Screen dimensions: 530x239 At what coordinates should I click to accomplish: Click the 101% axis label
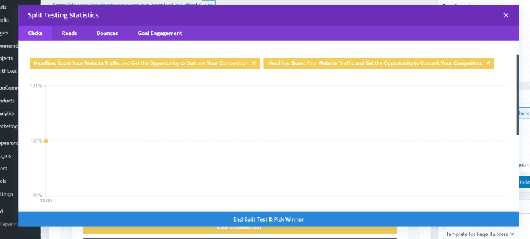pos(36,86)
